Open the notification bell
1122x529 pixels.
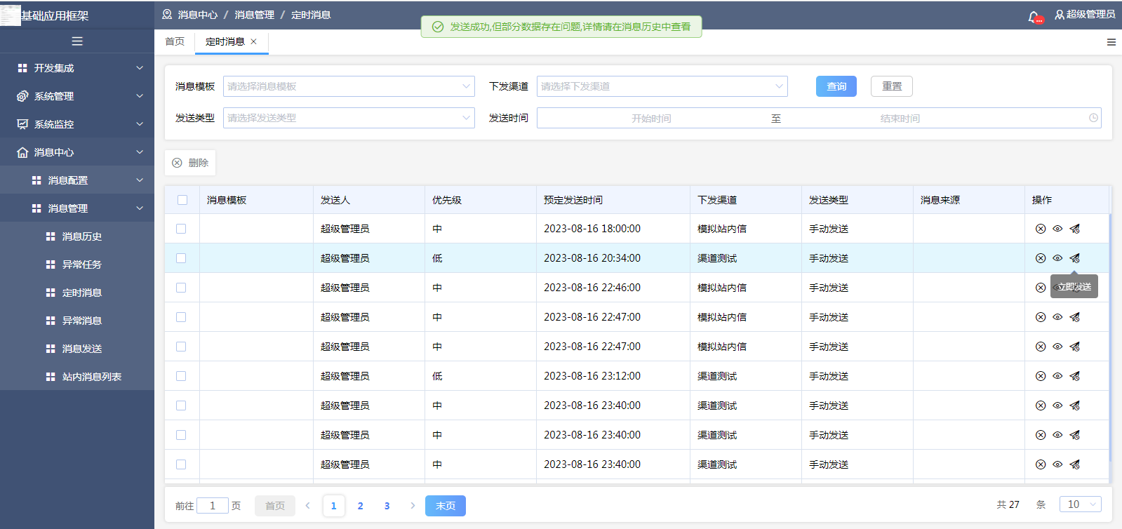[1034, 16]
